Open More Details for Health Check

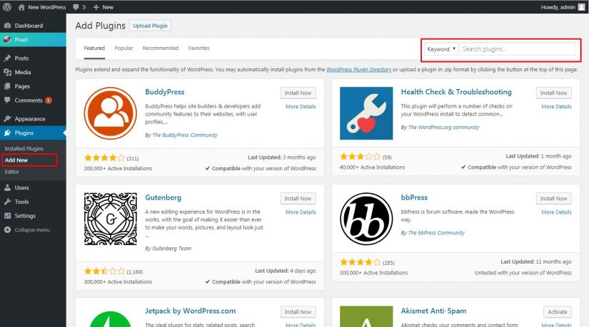point(556,106)
